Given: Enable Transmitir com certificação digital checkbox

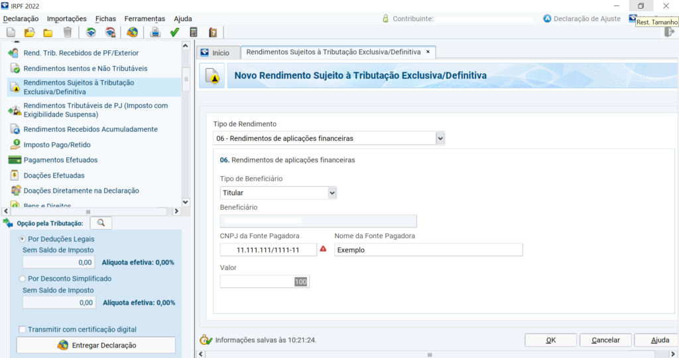Looking at the screenshot, I should pos(22,330).
